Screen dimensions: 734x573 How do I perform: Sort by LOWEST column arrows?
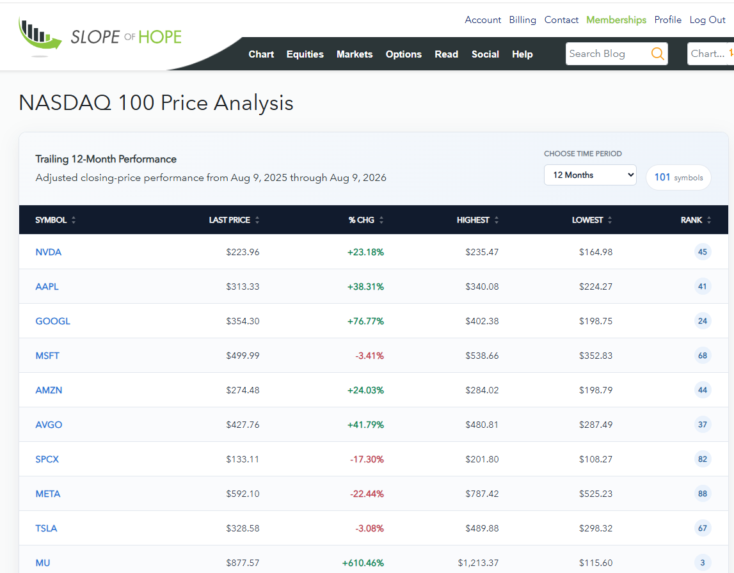pyautogui.click(x=610, y=220)
